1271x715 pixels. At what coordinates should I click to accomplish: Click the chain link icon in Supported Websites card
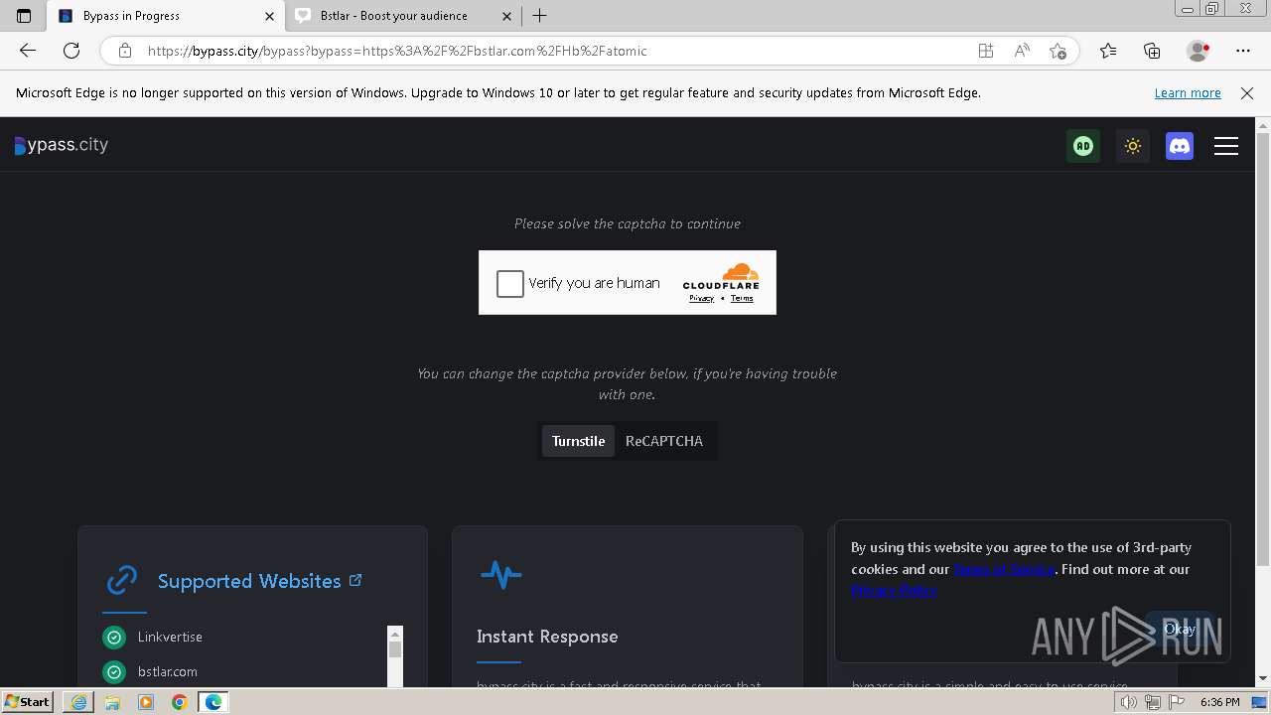coord(122,580)
